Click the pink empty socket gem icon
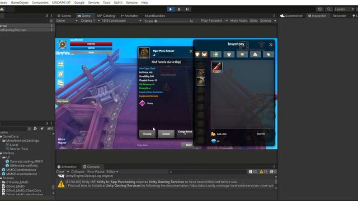Image resolution: width=358 pixels, height=201 pixels. pos(142,103)
